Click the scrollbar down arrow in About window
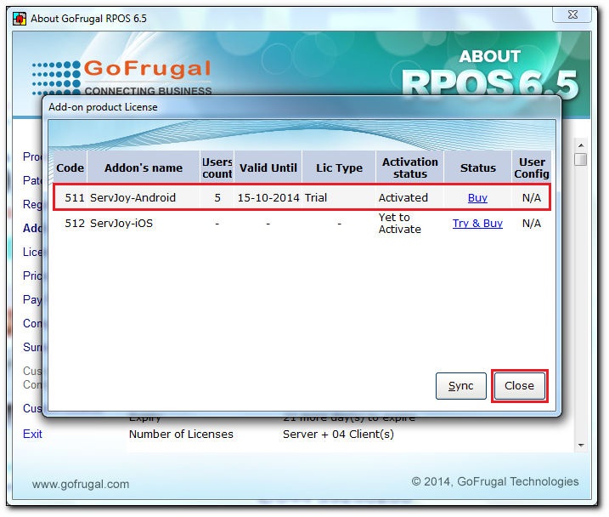This screenshot has width=609, height=517. [x=581, y=445]
